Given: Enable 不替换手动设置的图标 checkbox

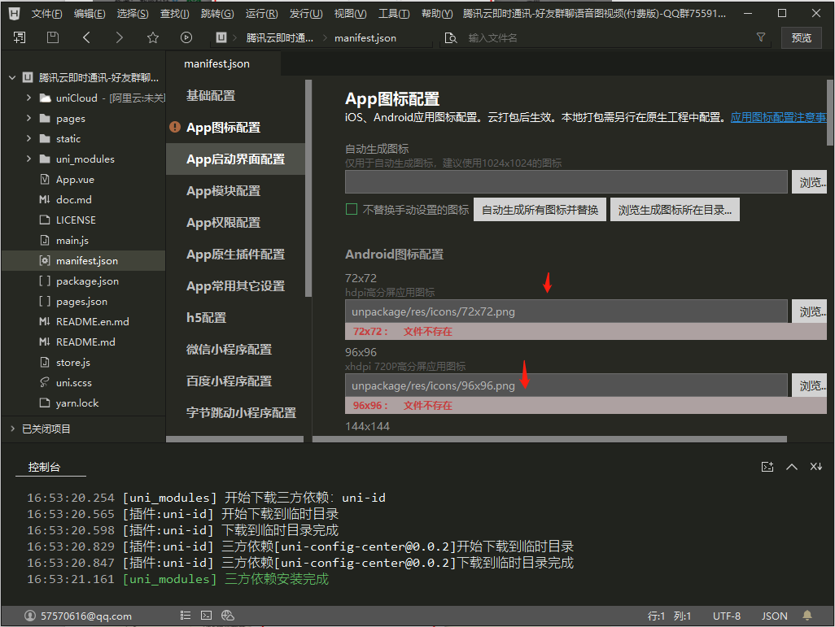Looking at the screenshot, I should pos(352,209).
